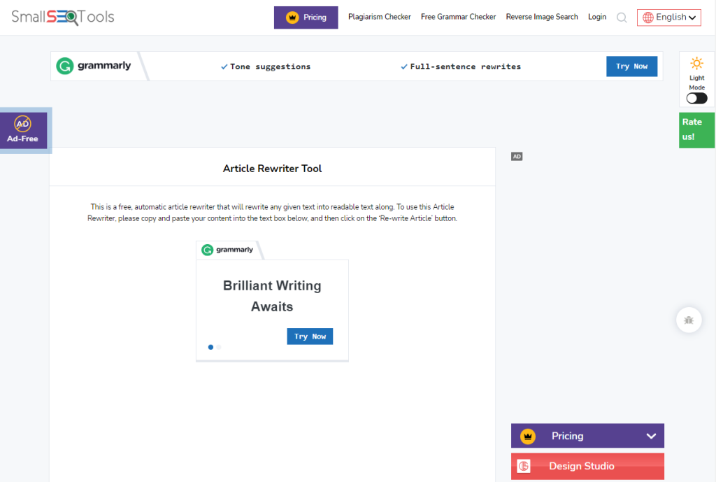
Task: Click the Tone suggestions text
Action: pyautogui.click(x=270, y=66)
